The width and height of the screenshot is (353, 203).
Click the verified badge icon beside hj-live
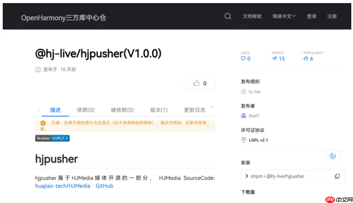click(x=243, y=92)
